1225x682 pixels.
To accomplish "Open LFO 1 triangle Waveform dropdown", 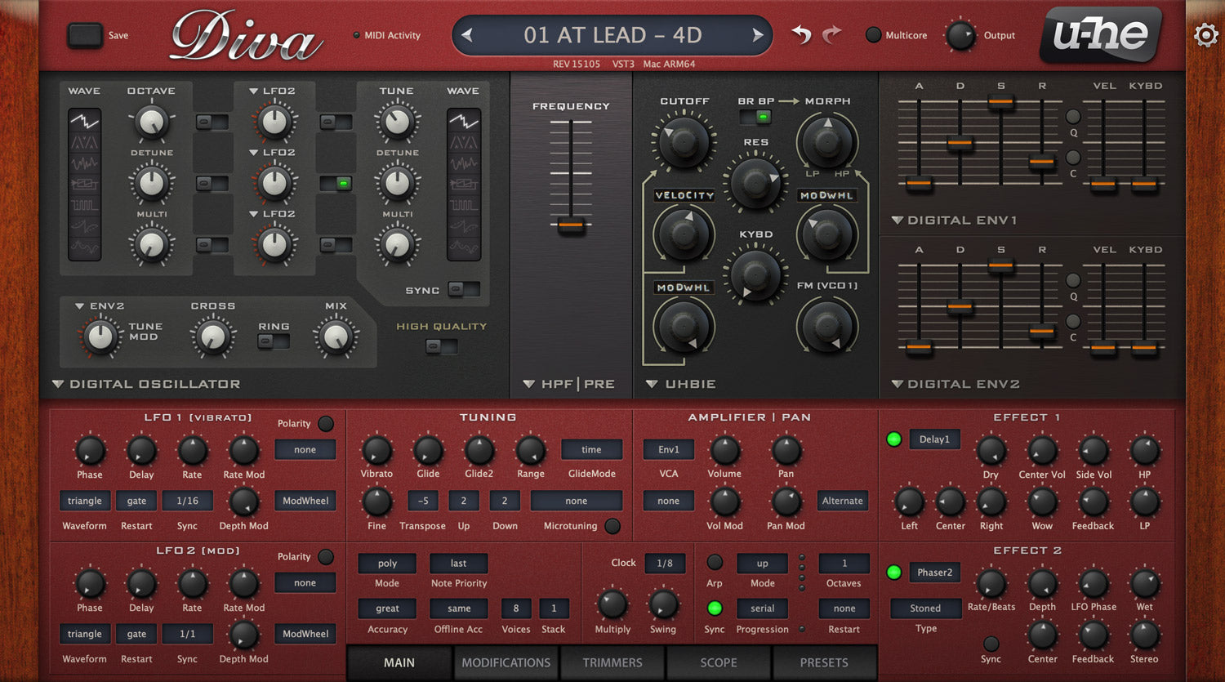I will click(x=84, y=501).
